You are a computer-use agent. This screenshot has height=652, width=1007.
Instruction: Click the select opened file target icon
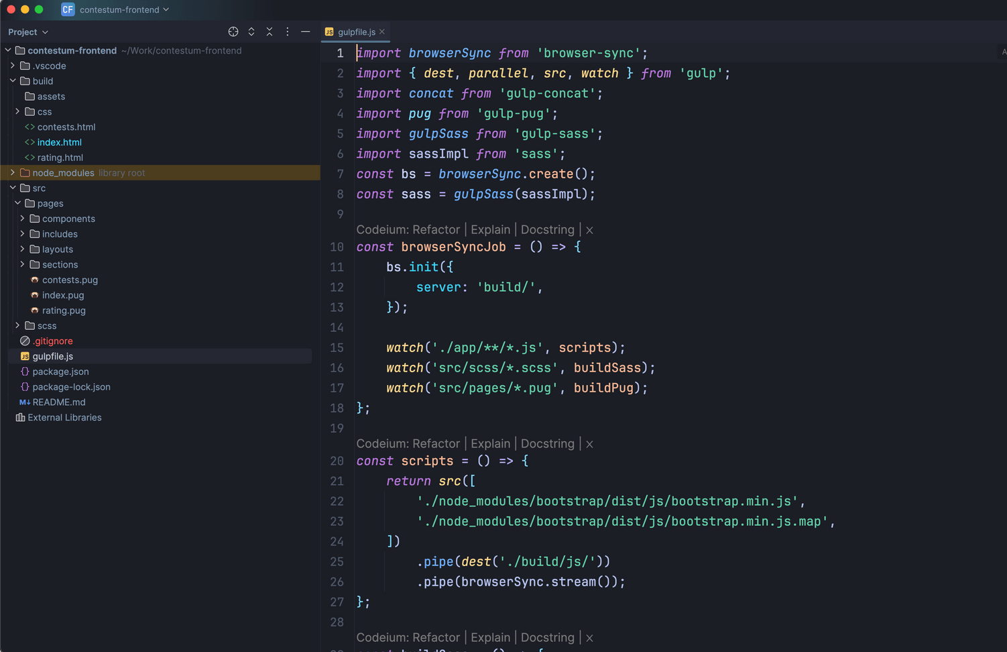(233, 32)
